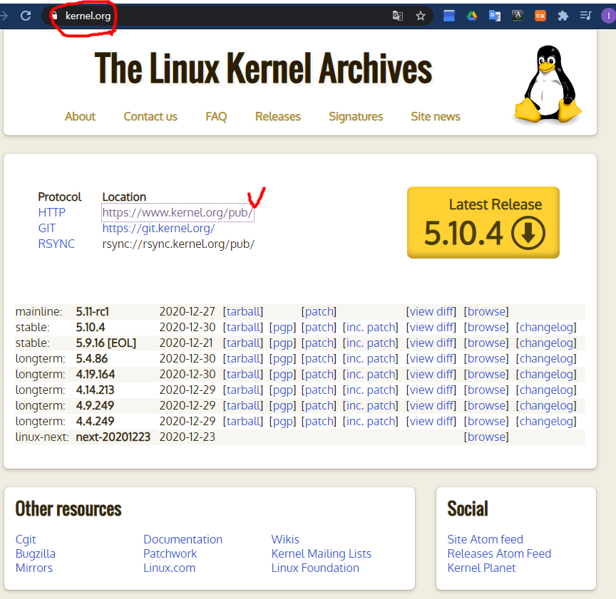This screenshot has height=599, width=616.
Task: Open the GIT protocol link
Action: pyautogui.click(x=47, y=228)
